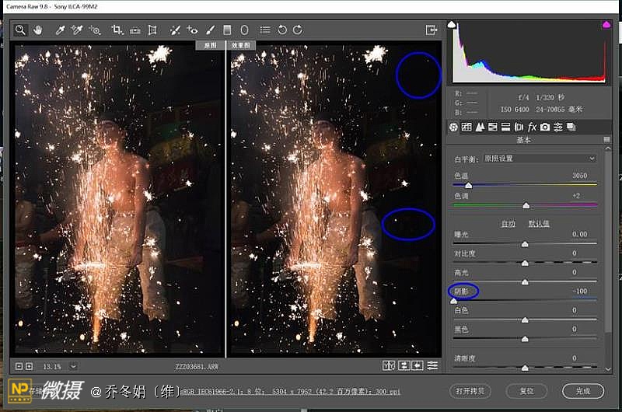Click the 自动 (Auto) link
Viewport: 622px width, 412px height.
coord(508,223)
